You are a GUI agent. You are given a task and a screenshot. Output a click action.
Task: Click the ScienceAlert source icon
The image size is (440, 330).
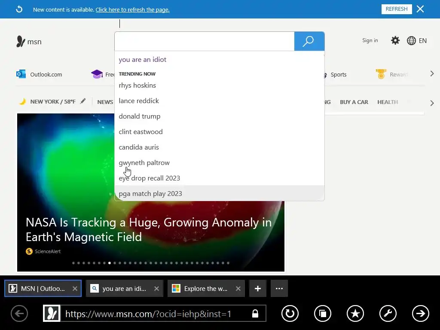(x=29, y=251)
